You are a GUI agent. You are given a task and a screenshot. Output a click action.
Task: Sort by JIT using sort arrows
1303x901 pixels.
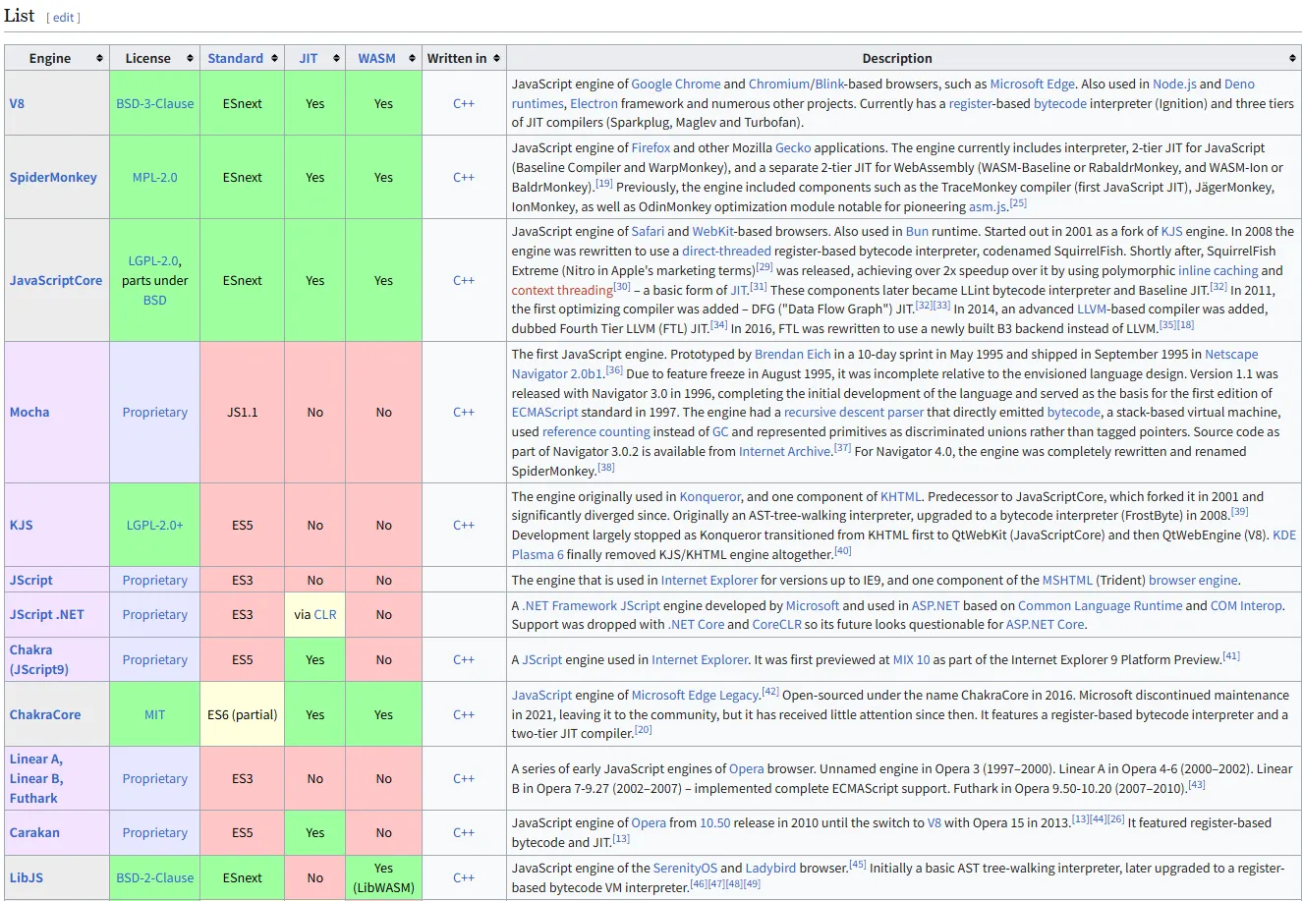coord(336,59)
